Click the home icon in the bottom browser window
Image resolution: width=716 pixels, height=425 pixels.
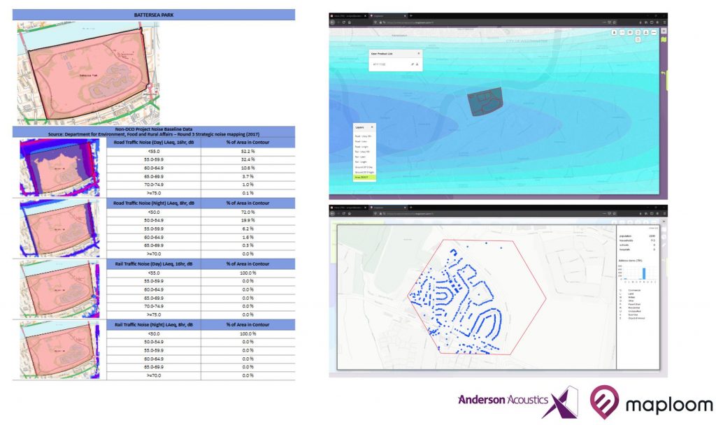tap(350, 213)
